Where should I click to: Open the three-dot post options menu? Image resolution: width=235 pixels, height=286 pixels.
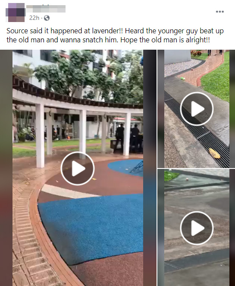point(220,12)
